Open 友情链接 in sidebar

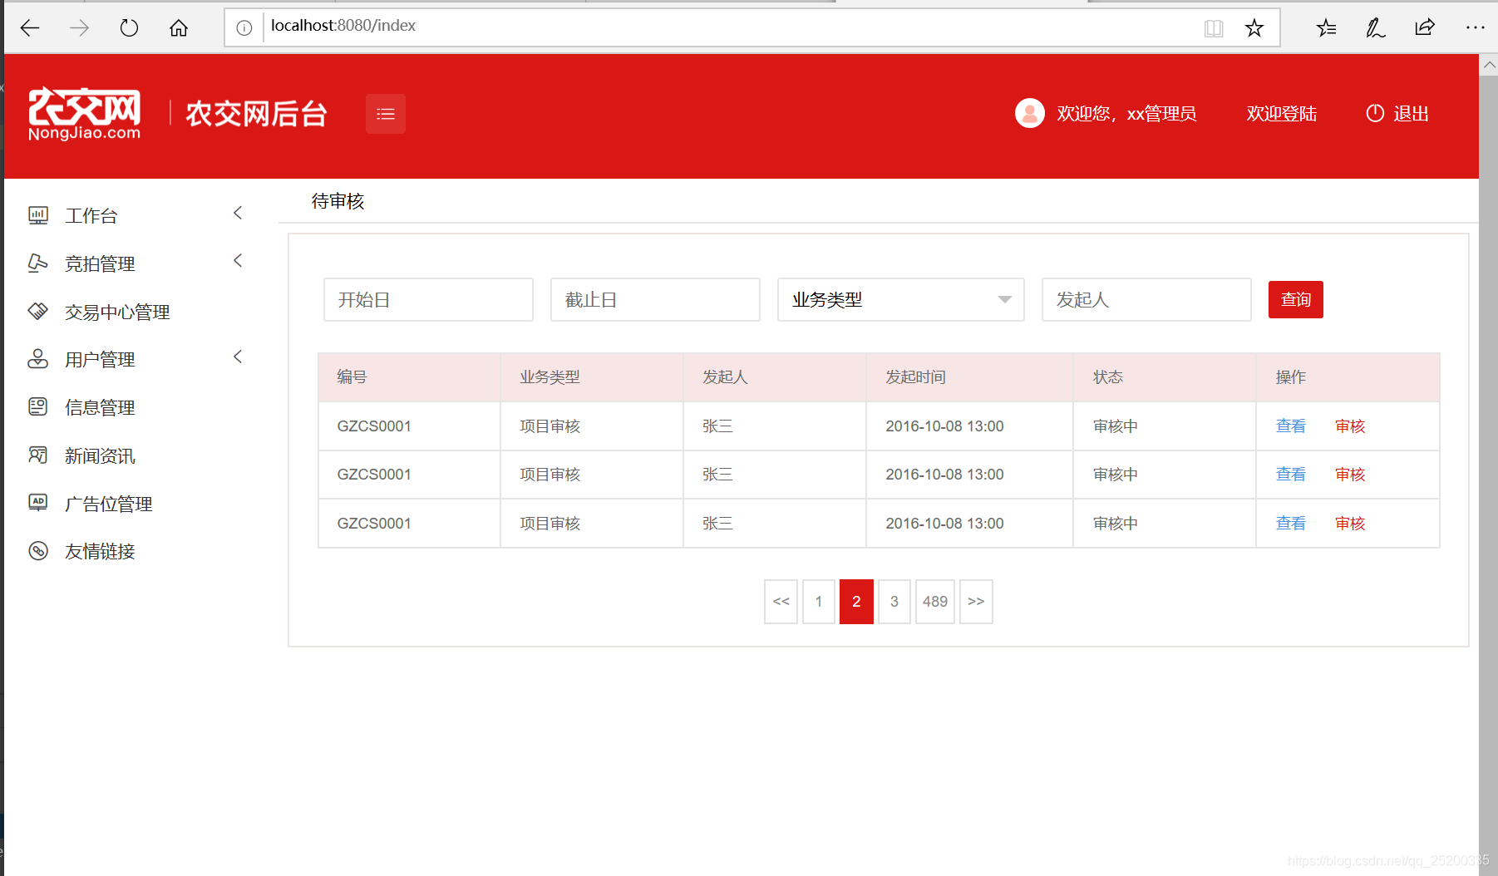point(100,552)
